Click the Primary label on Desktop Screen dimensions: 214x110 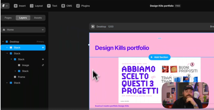[40, 42]
